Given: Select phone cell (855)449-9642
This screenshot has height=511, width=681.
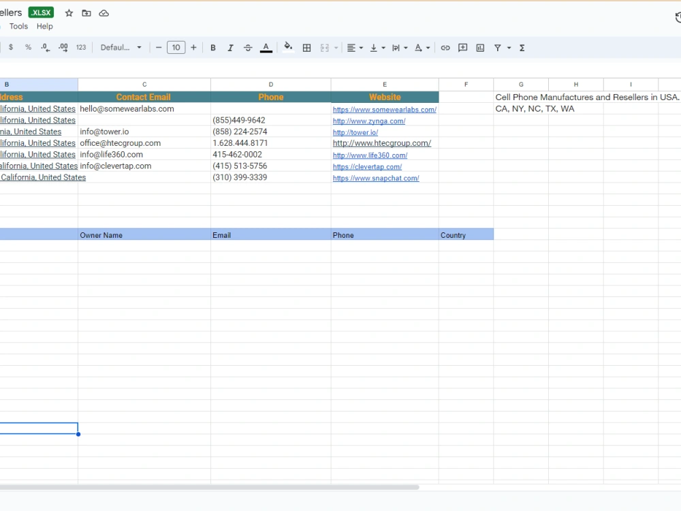Looking at the screenshot, I should [x=271, y=121].
